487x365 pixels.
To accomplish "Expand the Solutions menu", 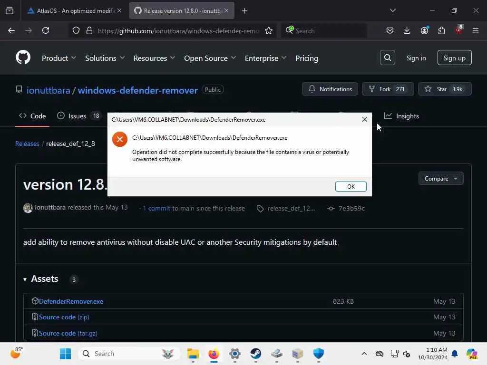I will 105,58.
